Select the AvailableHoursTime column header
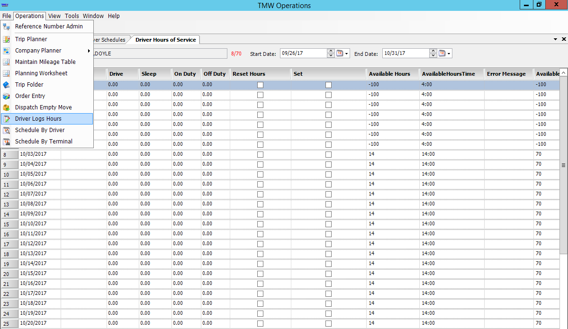The image size is (568, 329). point(452,74)
